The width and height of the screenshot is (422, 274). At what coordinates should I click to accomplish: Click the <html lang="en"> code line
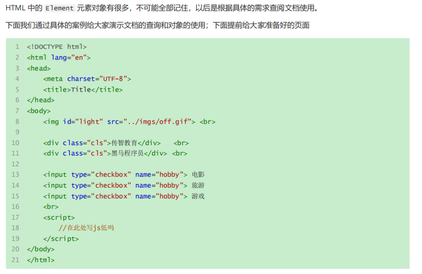(x=59, y=58)
